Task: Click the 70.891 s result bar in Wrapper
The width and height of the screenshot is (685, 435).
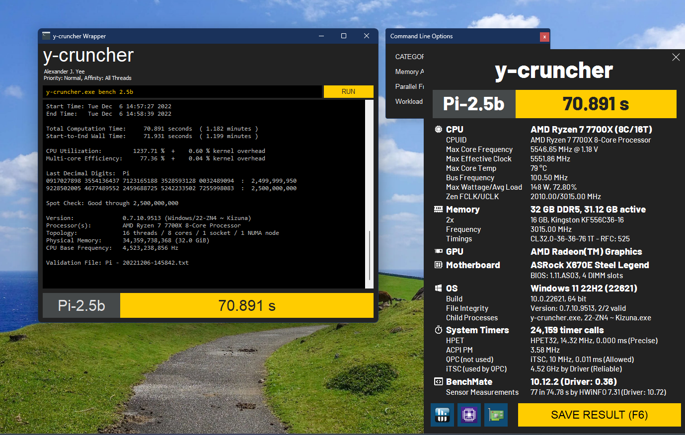Action: click(x=247, y=305)
